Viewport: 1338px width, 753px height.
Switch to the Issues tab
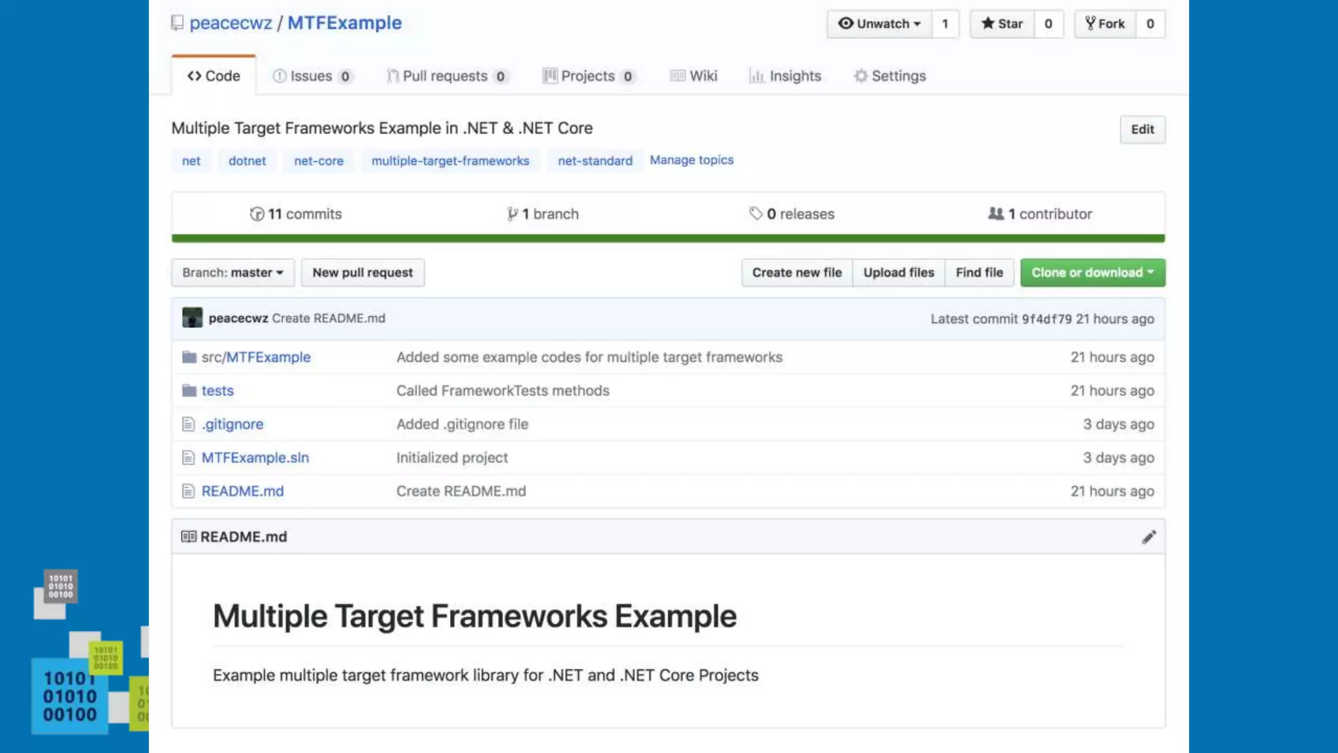point(312,76)
